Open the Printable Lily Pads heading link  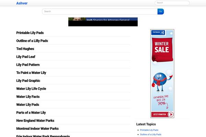tap(30, 33)
